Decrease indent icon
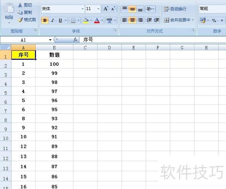Image resolution: width=226 pixels, height=189 pixels. click(149, 20)
